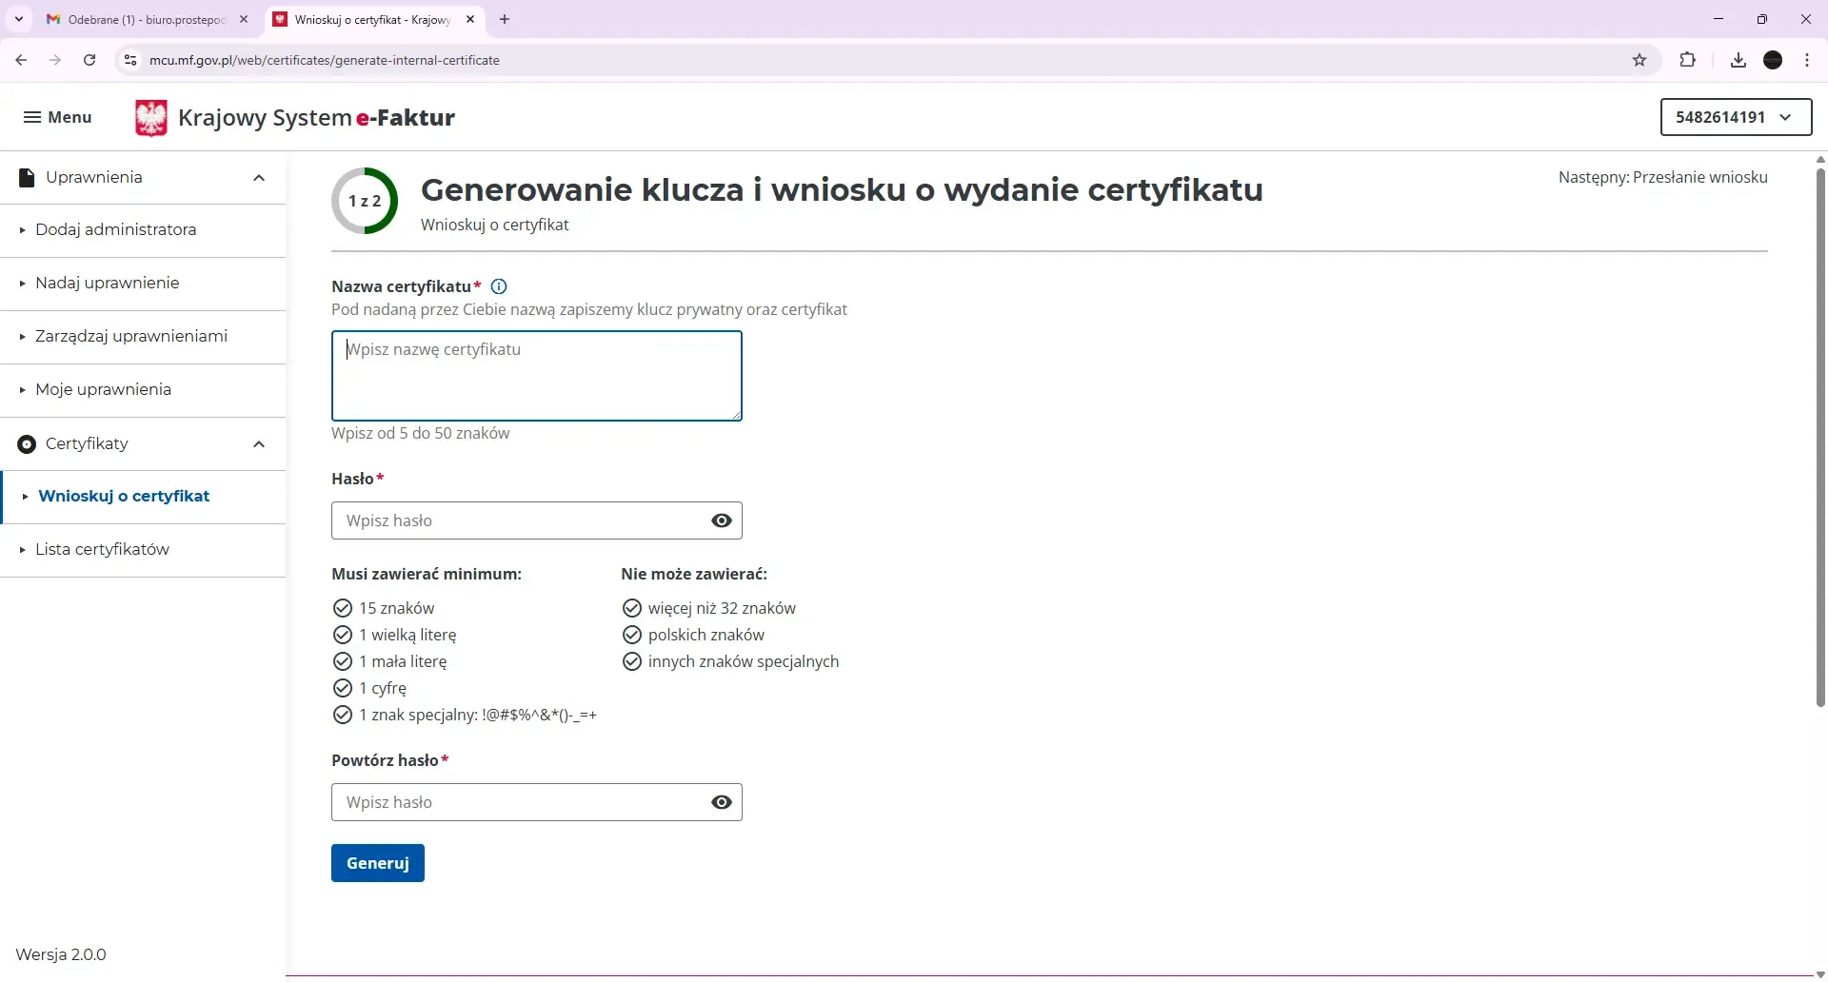The width and height of the screenshot is (1828, 982).
Task: Collapse the Uprawnienia section
Action: [258, 177]
